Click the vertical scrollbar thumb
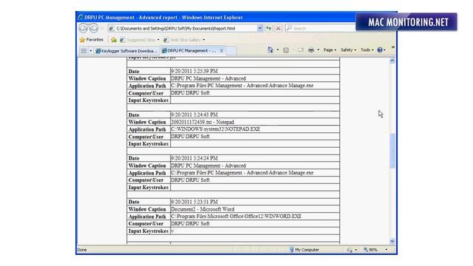 pyautogui.click(x=392, y=151)
